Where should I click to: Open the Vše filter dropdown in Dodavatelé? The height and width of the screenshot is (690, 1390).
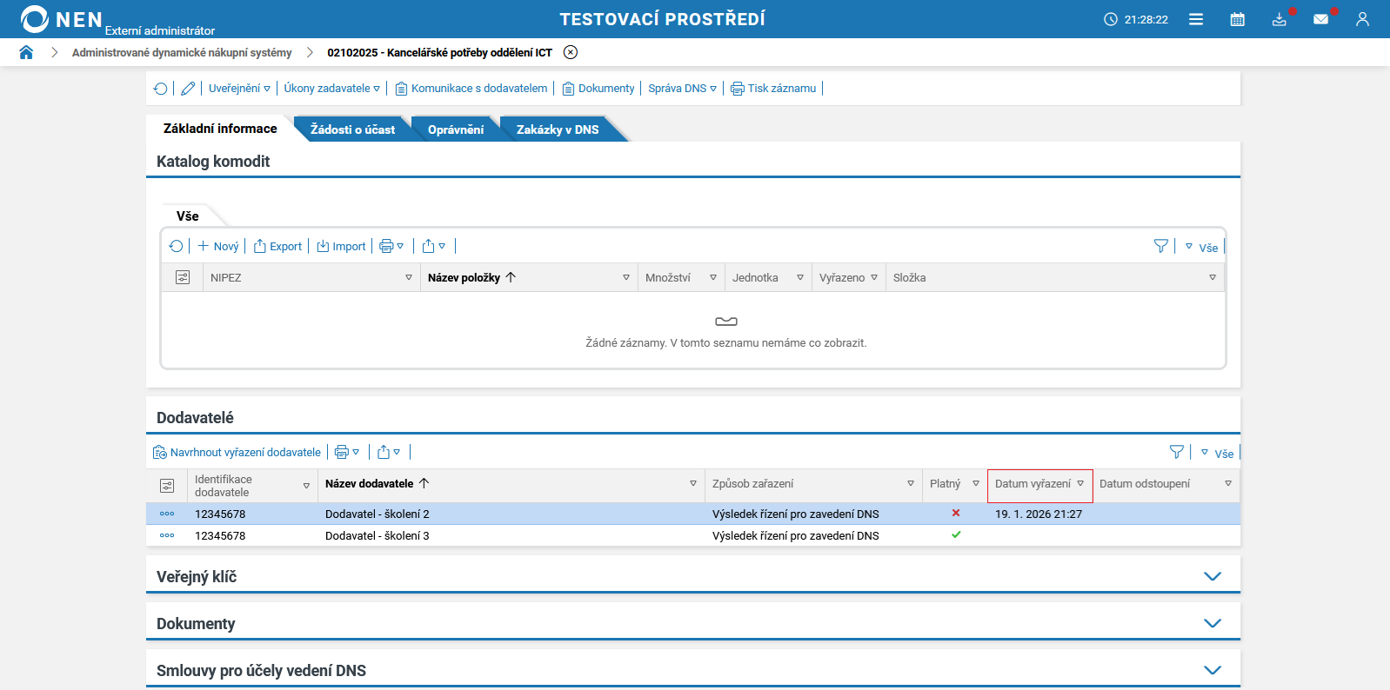pyautogui.click(x=1218, y=454)
